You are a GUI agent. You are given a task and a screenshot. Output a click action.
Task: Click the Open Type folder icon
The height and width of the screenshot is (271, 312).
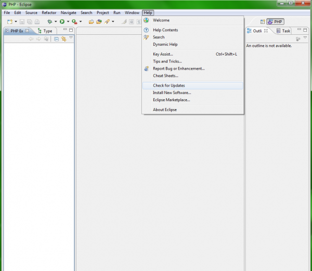[x=92, y=22]
